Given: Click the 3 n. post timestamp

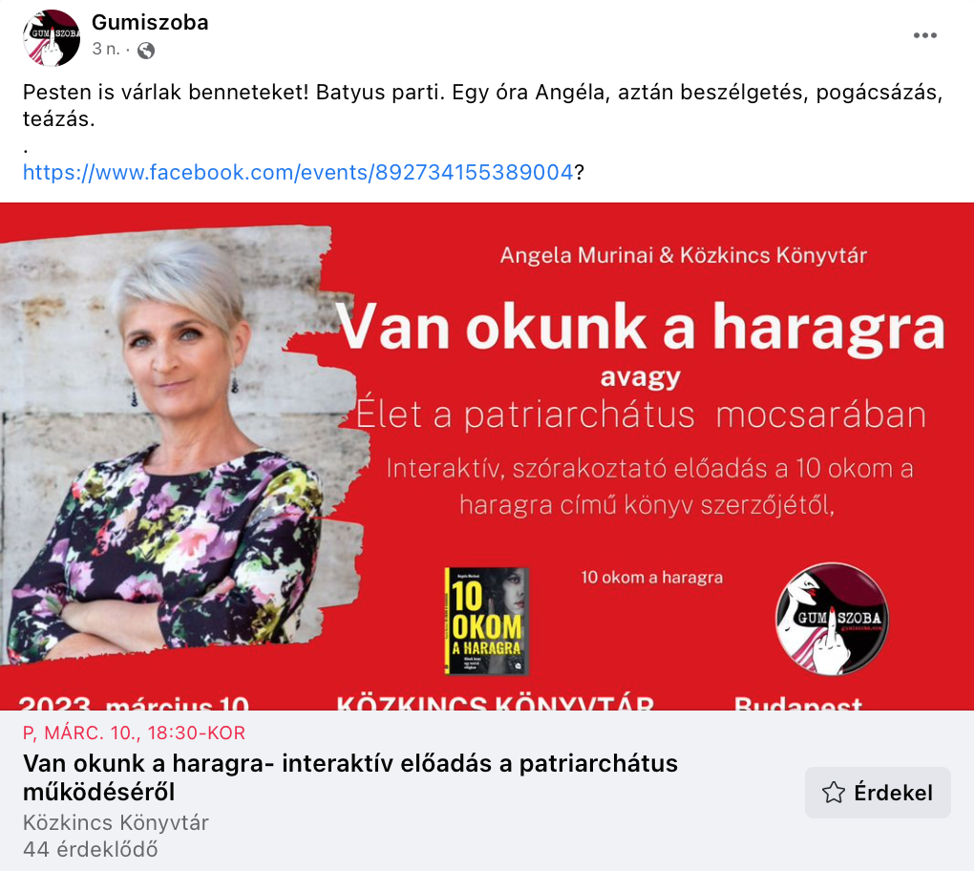Looking at the screenshot, I should [106, 49].
